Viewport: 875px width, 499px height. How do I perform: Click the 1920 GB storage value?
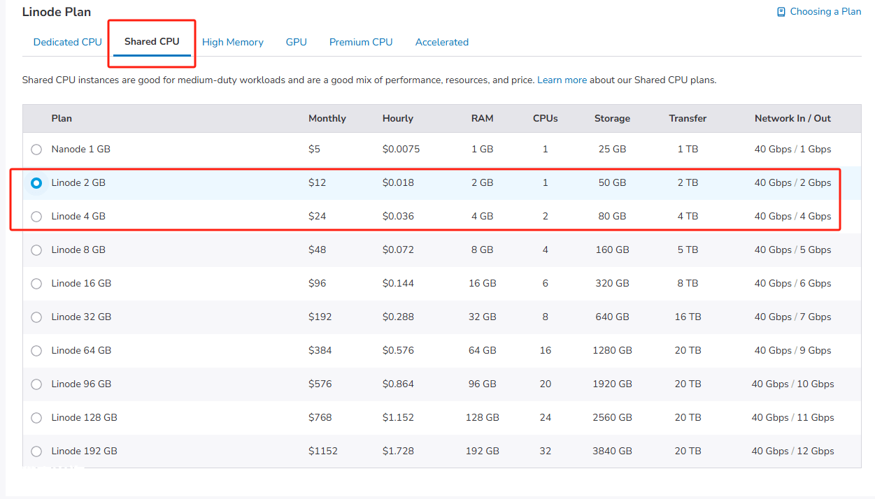(612, 384)
